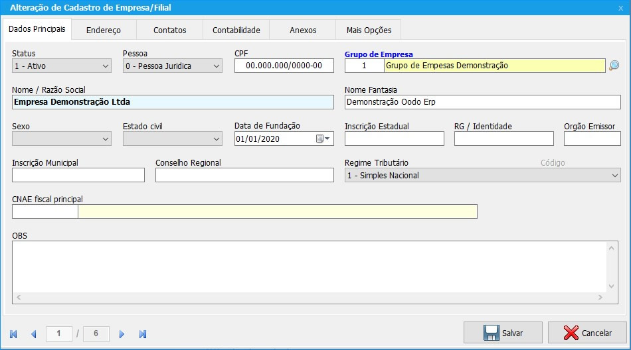Click the Conselho Regional field
The width and height of the screenshot is (631, 350).
244,175
